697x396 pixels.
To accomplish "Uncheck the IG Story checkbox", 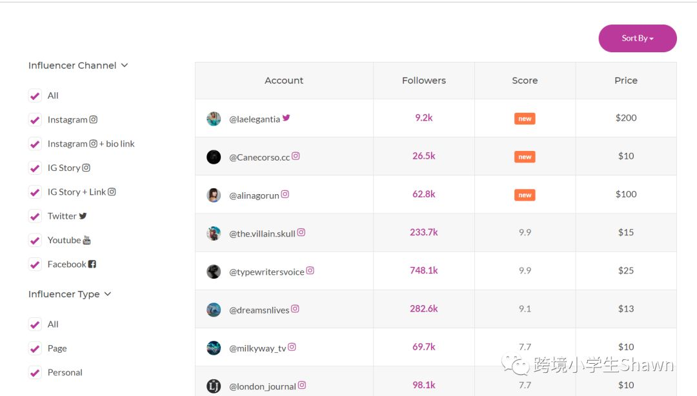I will [35, 168].
